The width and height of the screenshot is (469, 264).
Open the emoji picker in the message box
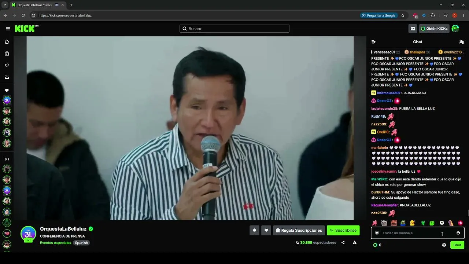click(x=458, y=233)
